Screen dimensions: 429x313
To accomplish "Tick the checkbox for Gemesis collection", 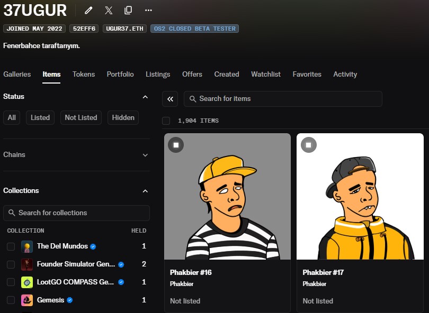I will pos(11,300).
